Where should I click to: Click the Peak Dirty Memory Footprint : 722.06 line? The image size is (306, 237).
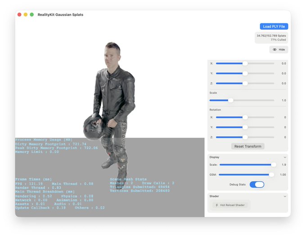(x=56, y=148)
